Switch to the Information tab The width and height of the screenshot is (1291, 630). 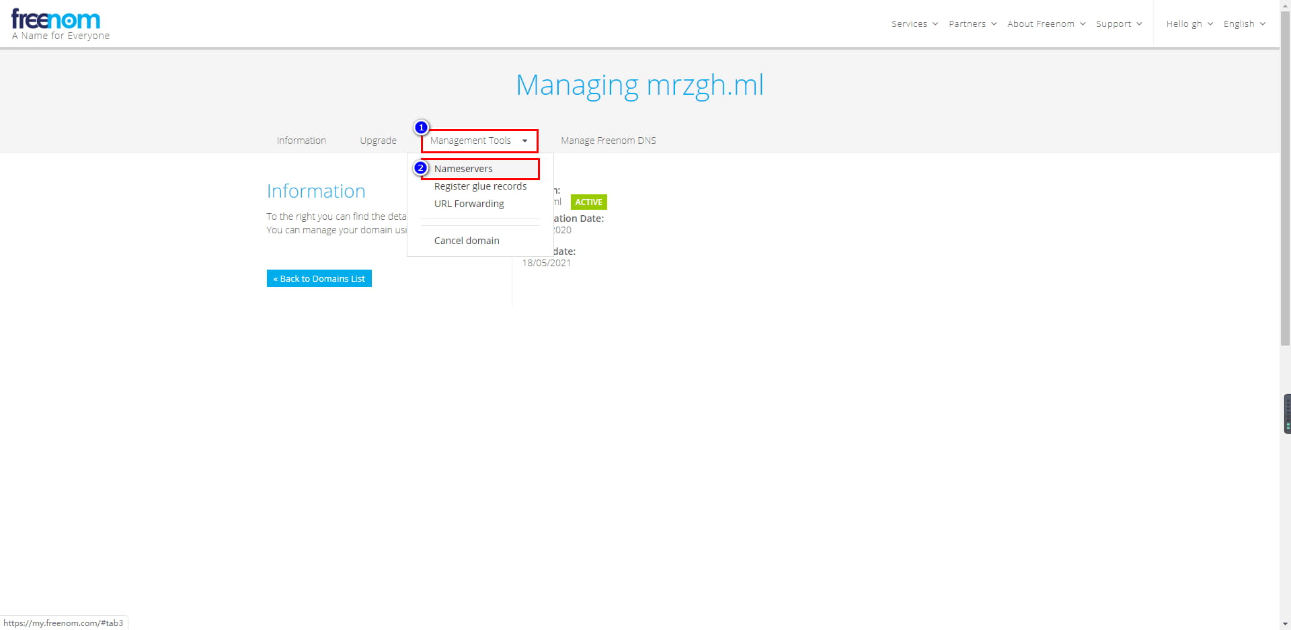(301, 141)
